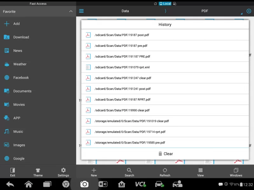This screenshot has width=254, height=190.
Task: Clear the History list
Action: coord(165,154)
